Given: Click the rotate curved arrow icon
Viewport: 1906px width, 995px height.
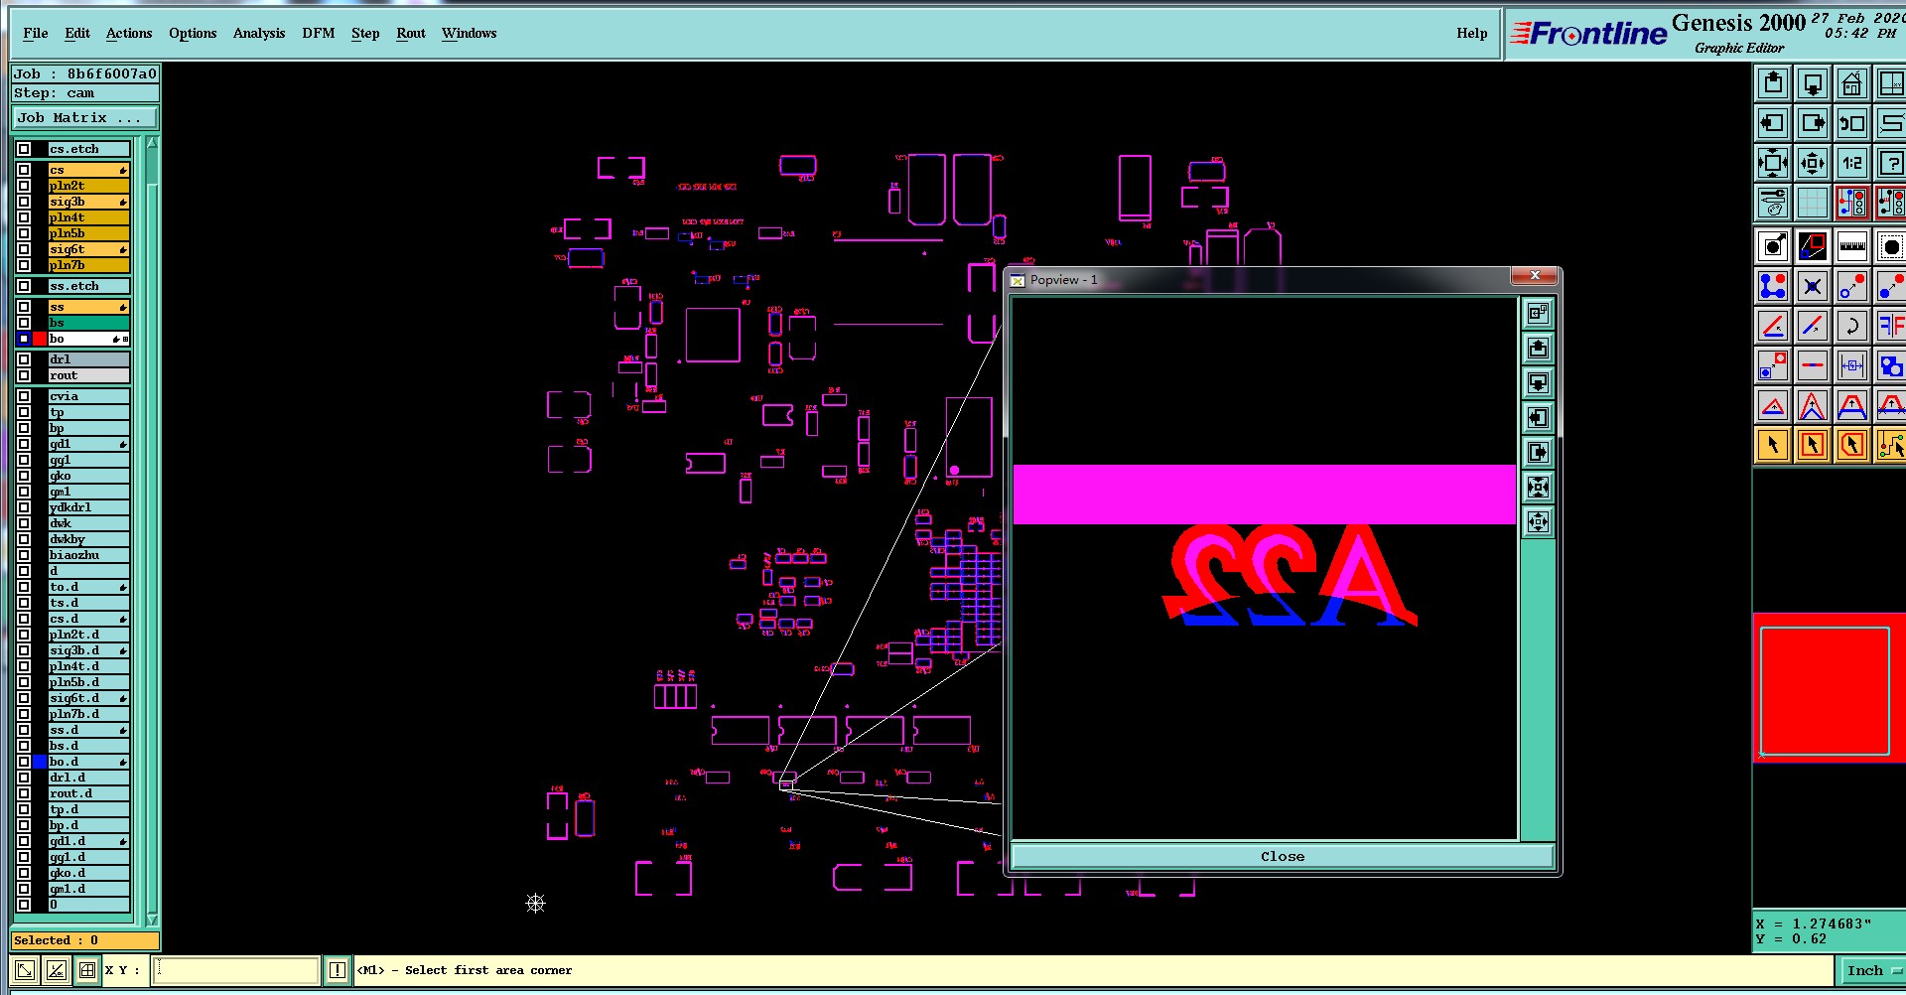Looking at the screenshot, I should pos(1852,326).
